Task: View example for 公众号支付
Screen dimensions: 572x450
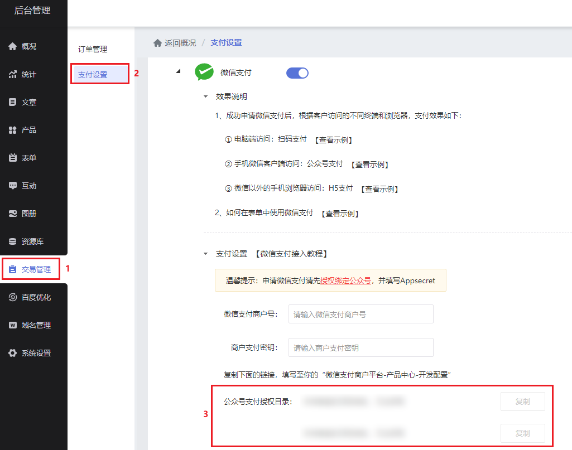Action: click(369, 164)
